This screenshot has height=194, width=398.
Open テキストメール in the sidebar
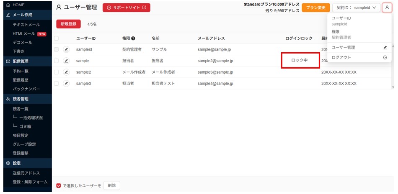point(26,25)
